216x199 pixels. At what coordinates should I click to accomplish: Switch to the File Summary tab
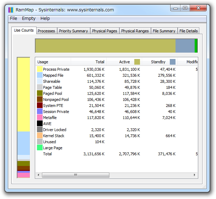coord(164,31)
